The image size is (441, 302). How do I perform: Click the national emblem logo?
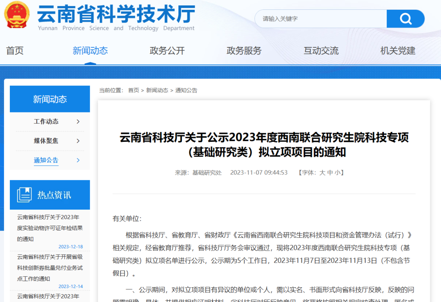point(17,15)
